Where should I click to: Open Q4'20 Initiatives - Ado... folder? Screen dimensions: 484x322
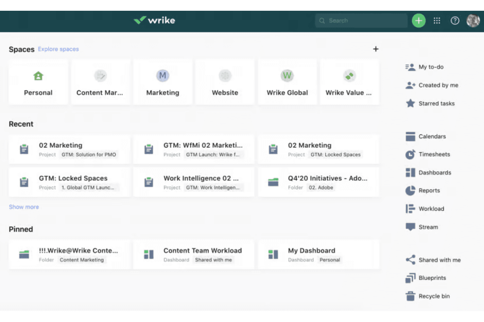pos(319,182)
